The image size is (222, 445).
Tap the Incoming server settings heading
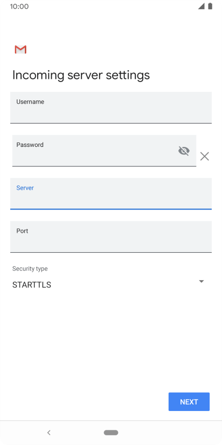pyautogui.click(x=81, y=75)
